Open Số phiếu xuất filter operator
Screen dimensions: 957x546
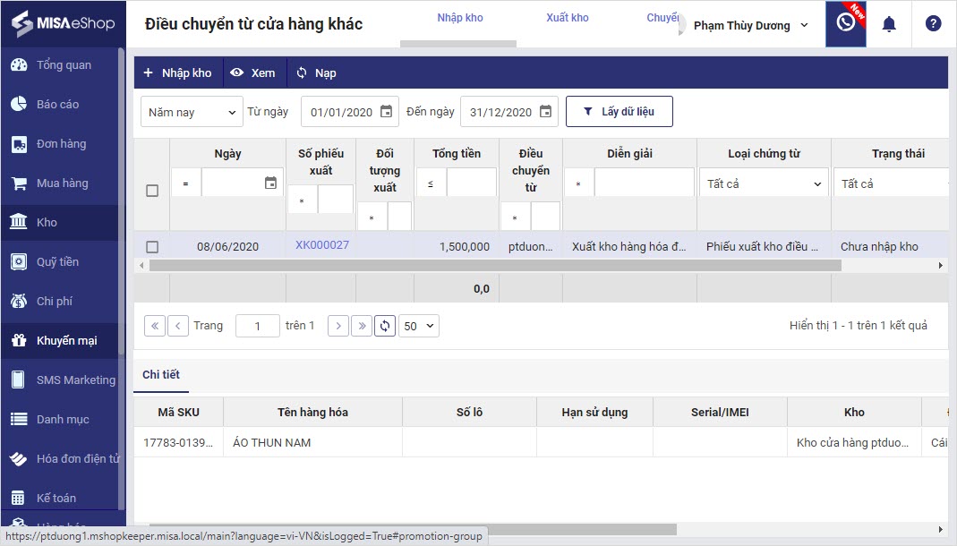[x=302, y=200]
